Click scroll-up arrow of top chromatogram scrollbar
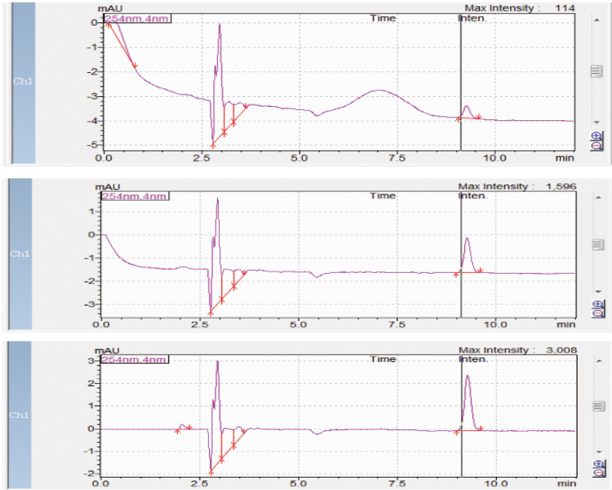This screenshot has height=490, width=612. [597, 20]
